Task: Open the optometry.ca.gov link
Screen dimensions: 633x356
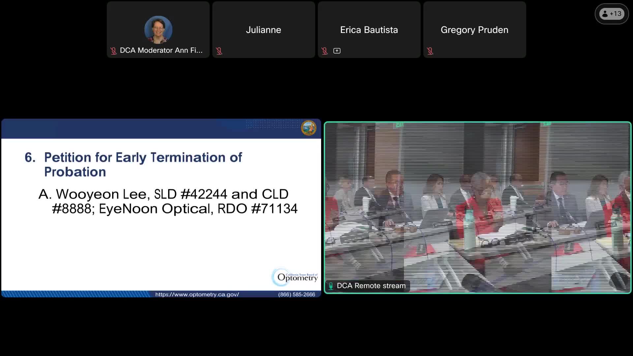Action: [x=197, y=294]
